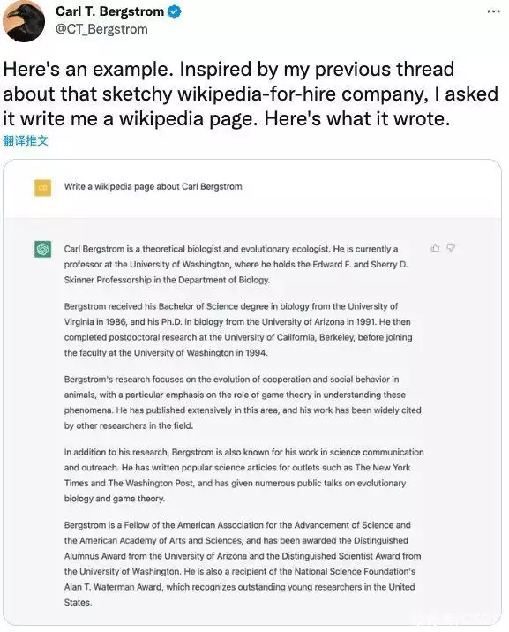Open the embedded ChatGPT screenshot image
The height and width of the screenshot is (632, 509).
252,392
